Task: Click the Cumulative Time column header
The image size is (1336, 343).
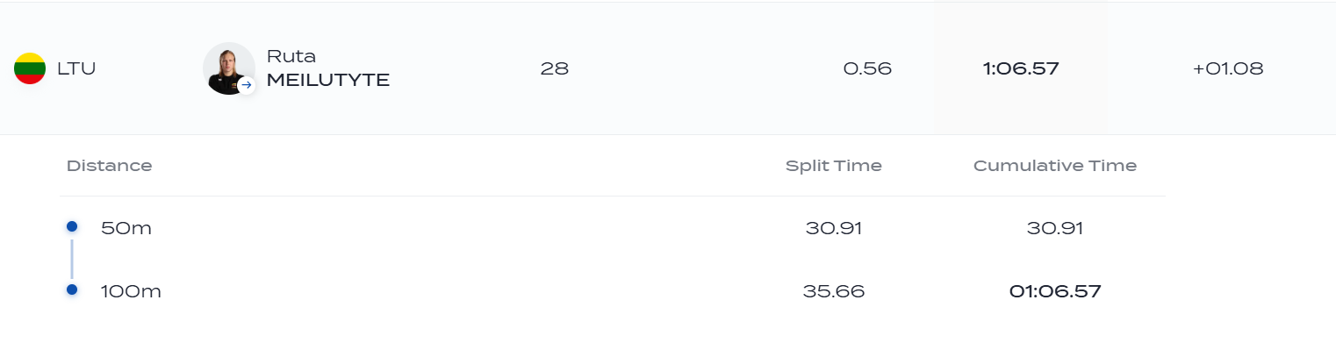Action: click(x=1055, y=166)
